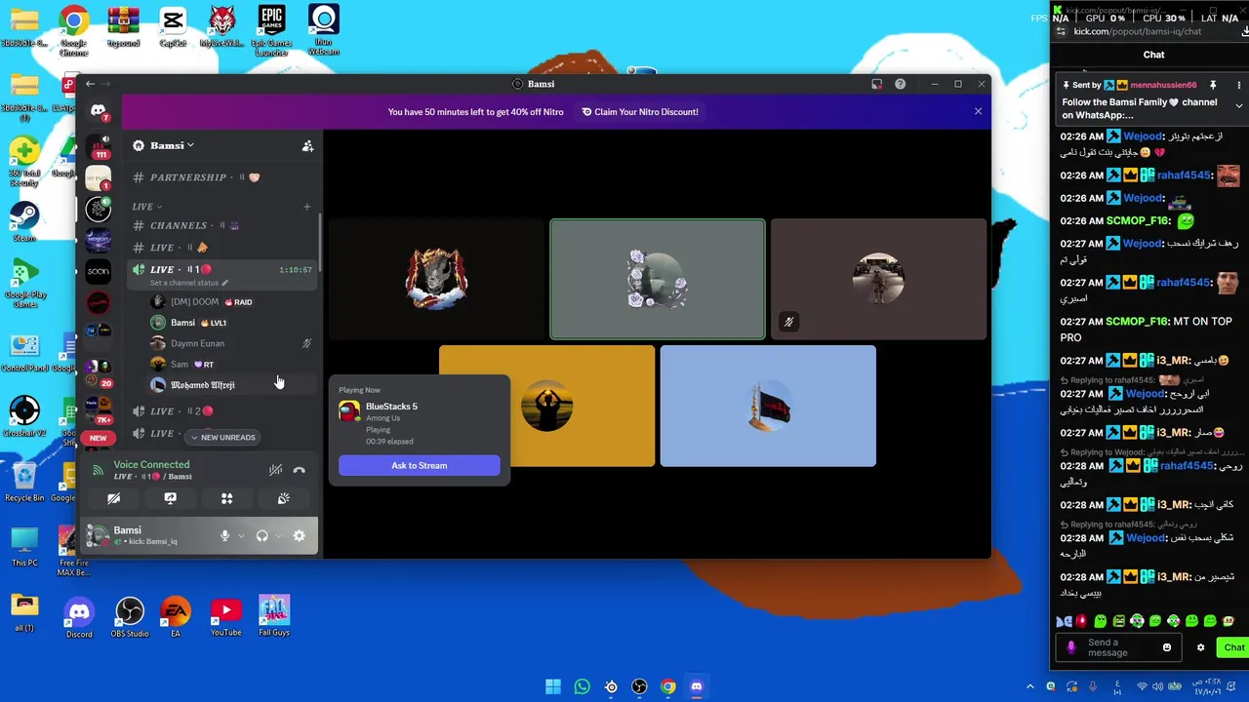Viewport: 1249px width, 702px height.
Task: Select the light blue participant tile
Action: coord(768,406)
